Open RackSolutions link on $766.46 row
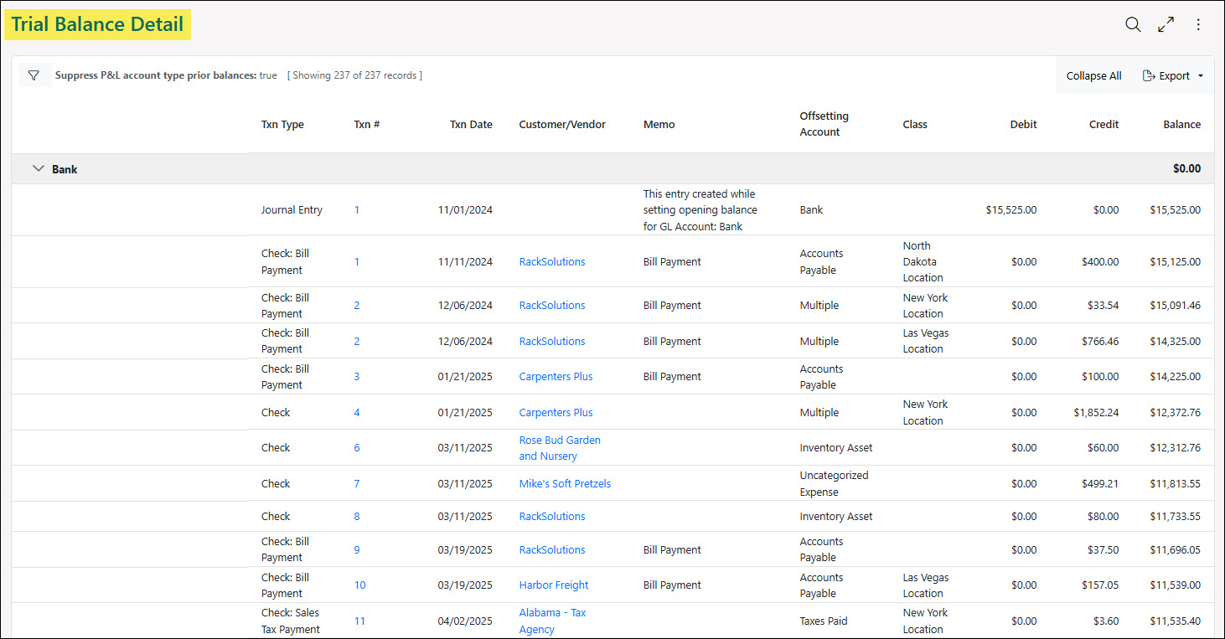 552,341
